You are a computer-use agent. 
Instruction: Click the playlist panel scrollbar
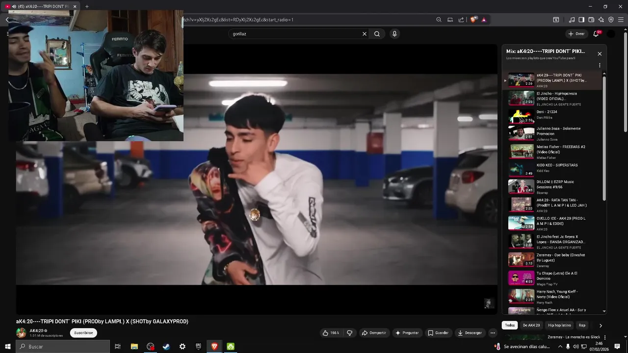[x=604, y=137]
